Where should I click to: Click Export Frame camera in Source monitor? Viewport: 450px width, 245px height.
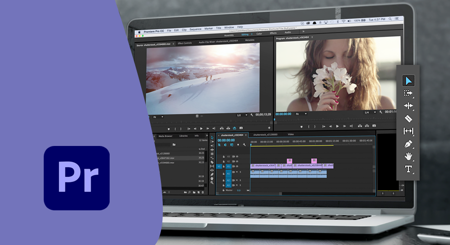(241, 128)
